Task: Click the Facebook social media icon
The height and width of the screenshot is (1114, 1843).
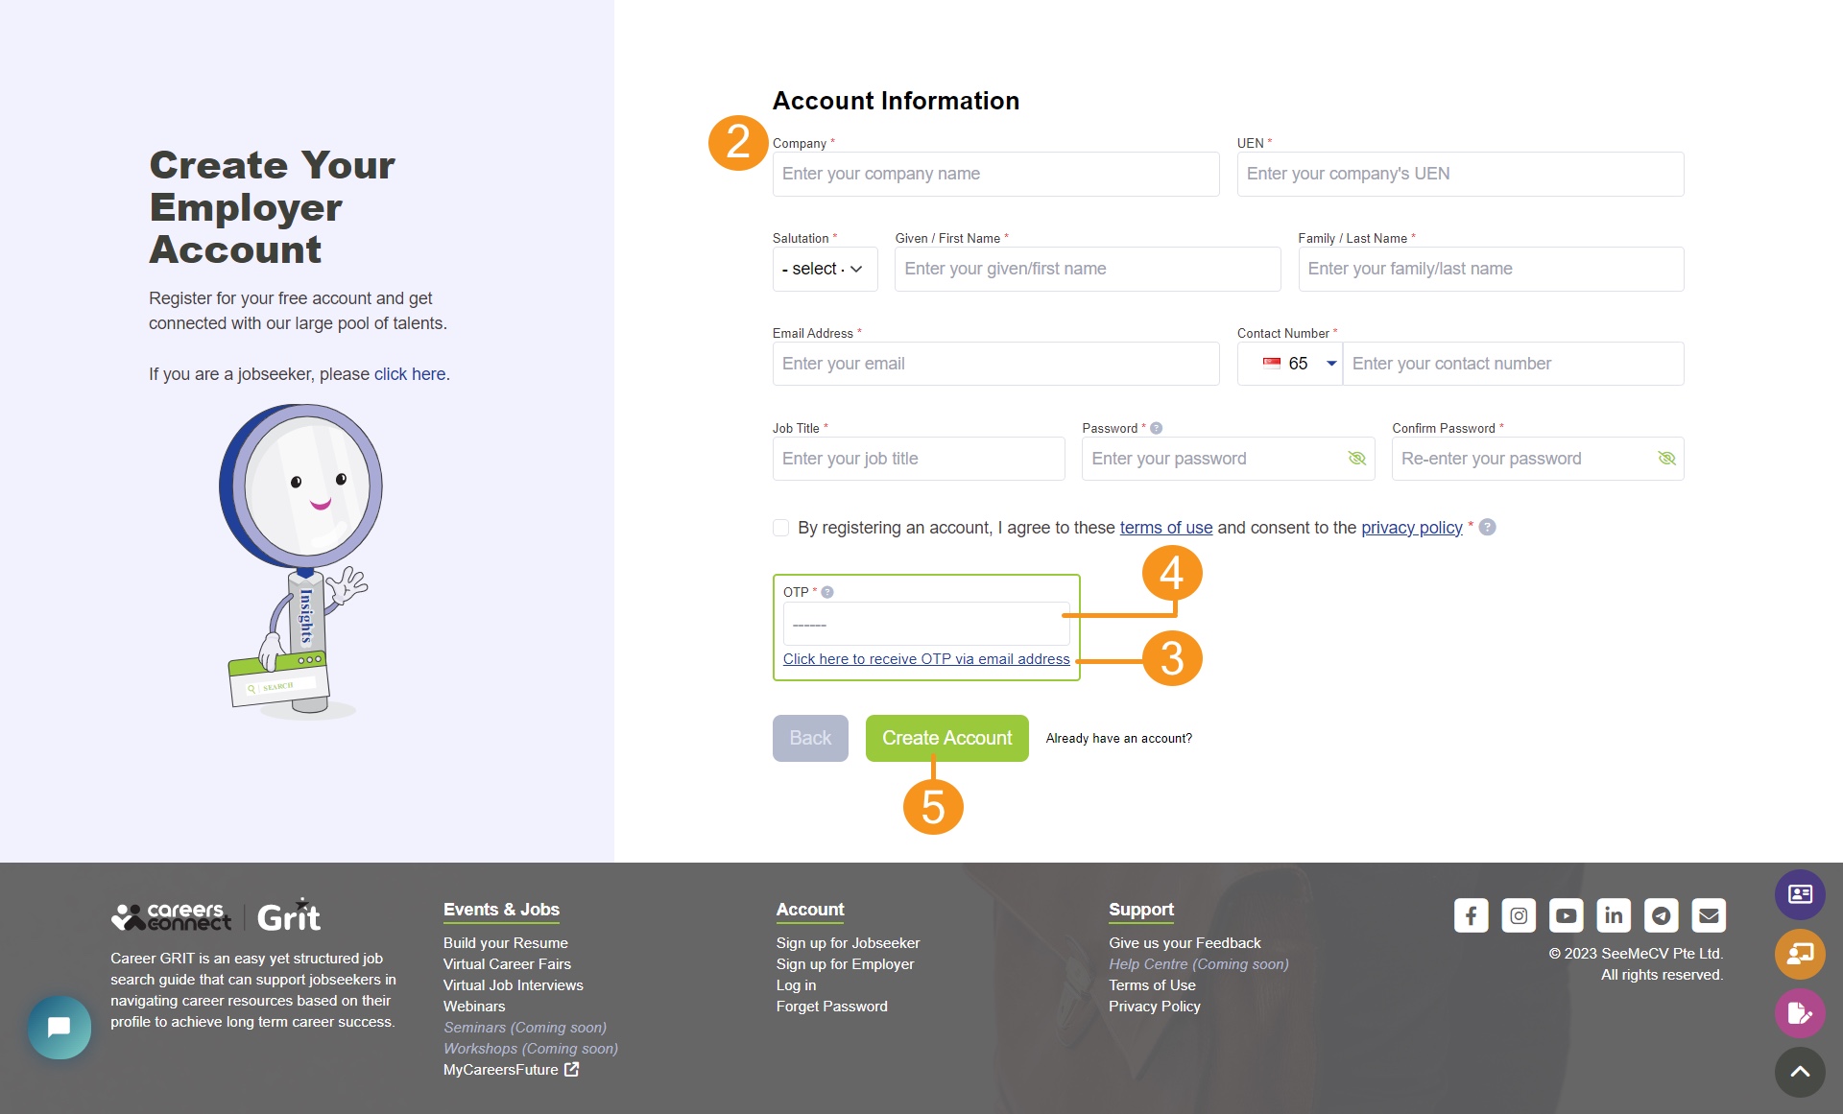Action: pos(1470,914)
